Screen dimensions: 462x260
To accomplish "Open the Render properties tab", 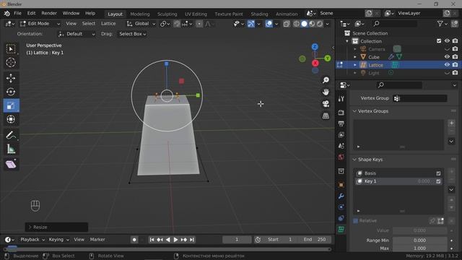I will (x=341, y=113).
